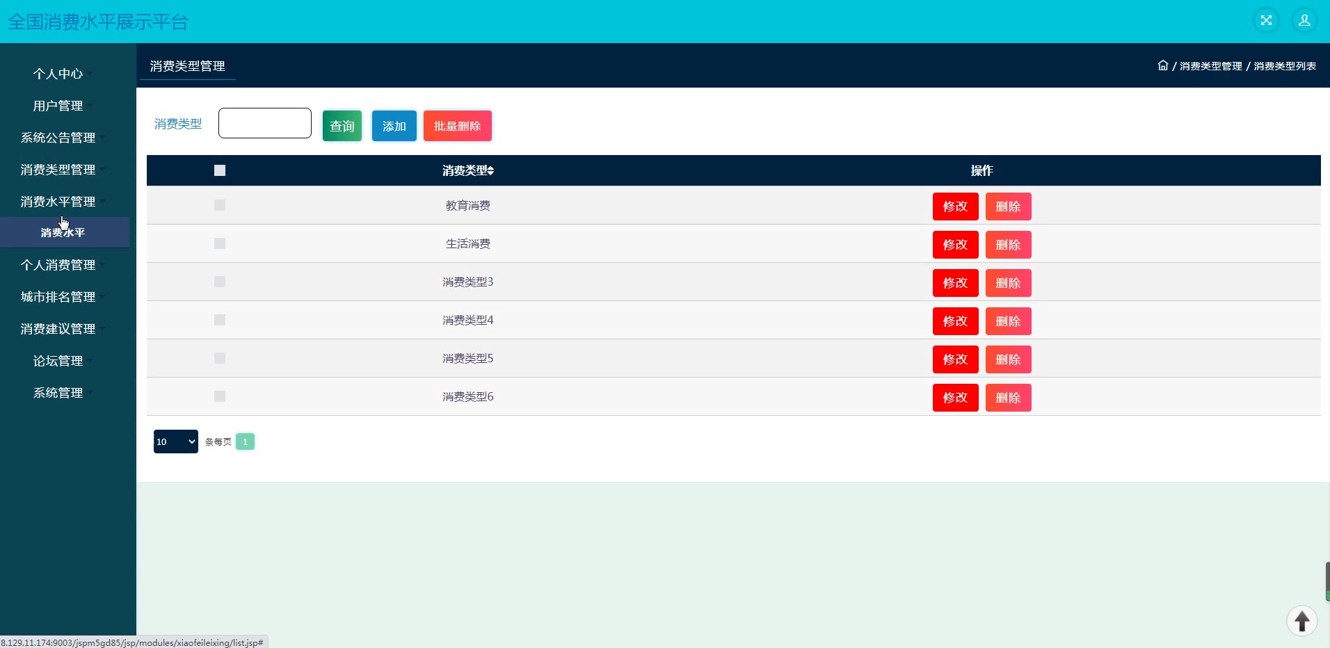Check the box for 生活消费 row
The width and height of the screenshot is (1330, 648).
(220, 243)
